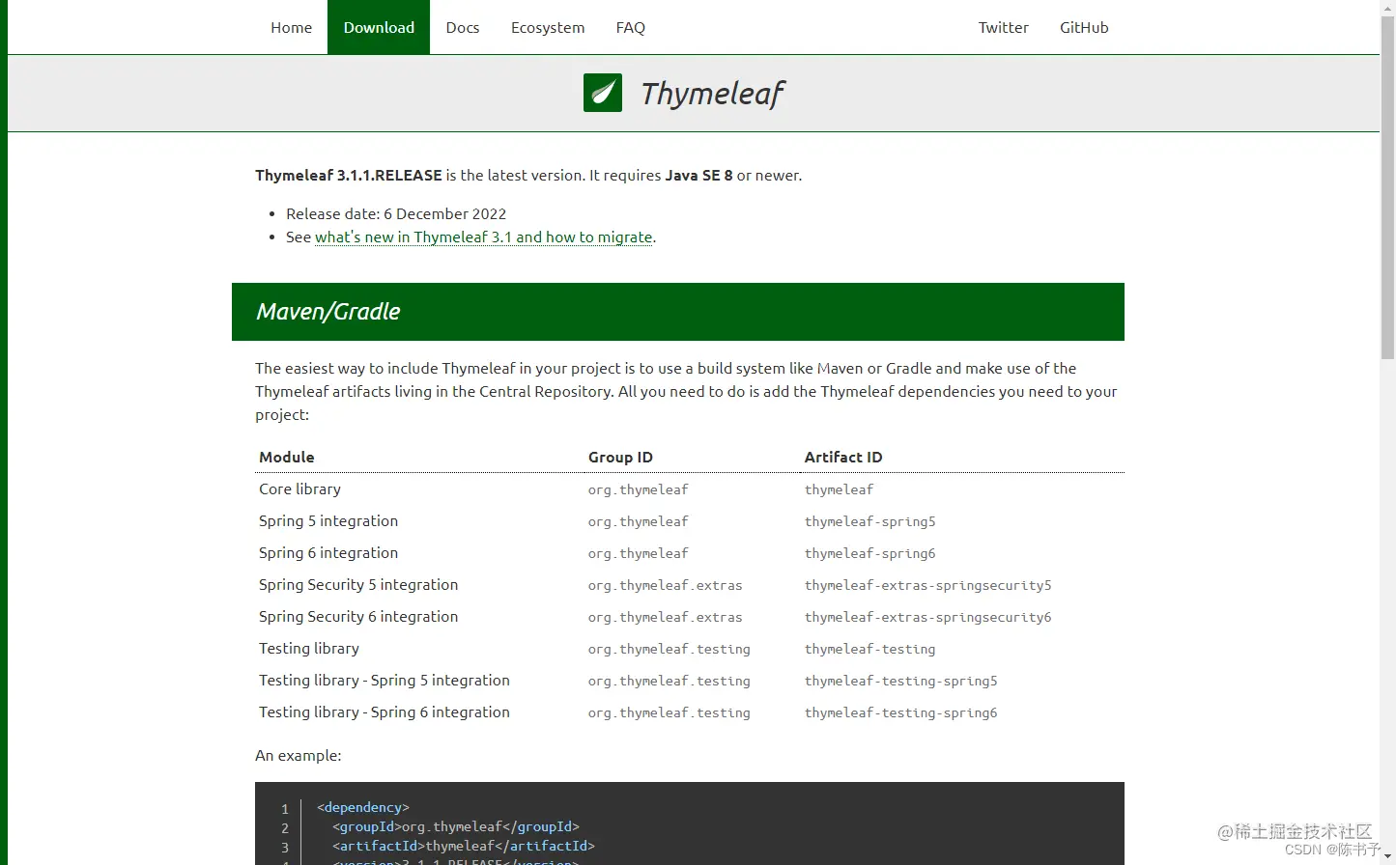
Task: Click the Spring 5 integration row label
Action: click(x=328, y=520)
